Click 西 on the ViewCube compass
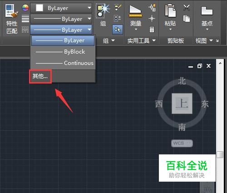Viewport: 227px width, 193px height. tap(159, 104)
